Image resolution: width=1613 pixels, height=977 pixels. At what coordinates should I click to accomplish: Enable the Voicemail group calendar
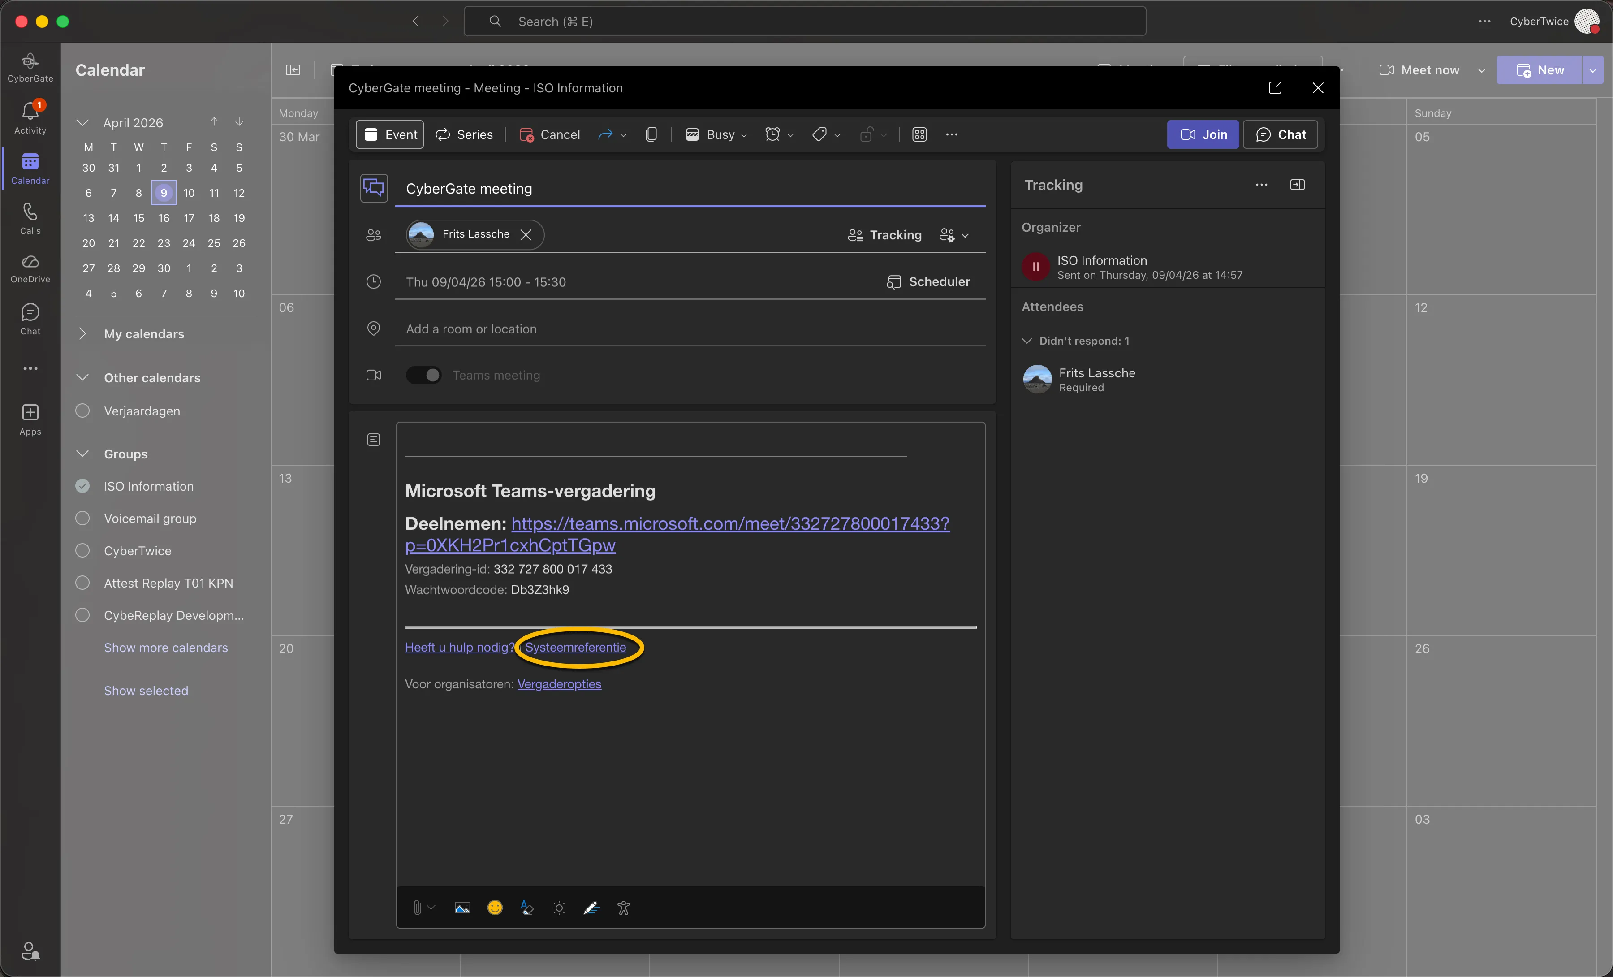(82, 518)
